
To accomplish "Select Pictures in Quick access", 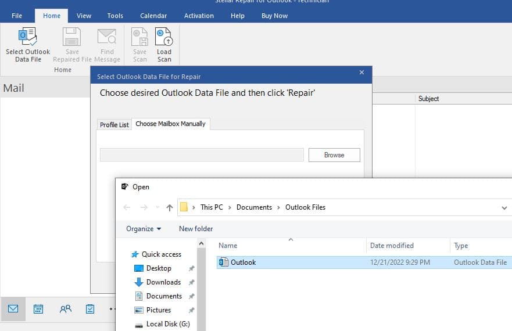I will tap(159, 310).
